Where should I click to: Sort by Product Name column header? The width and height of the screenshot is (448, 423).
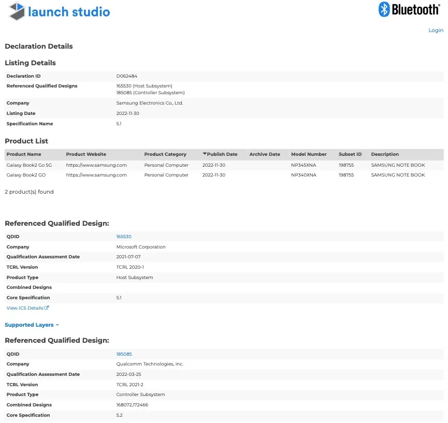pyautogui.click(x=24, y=154)
